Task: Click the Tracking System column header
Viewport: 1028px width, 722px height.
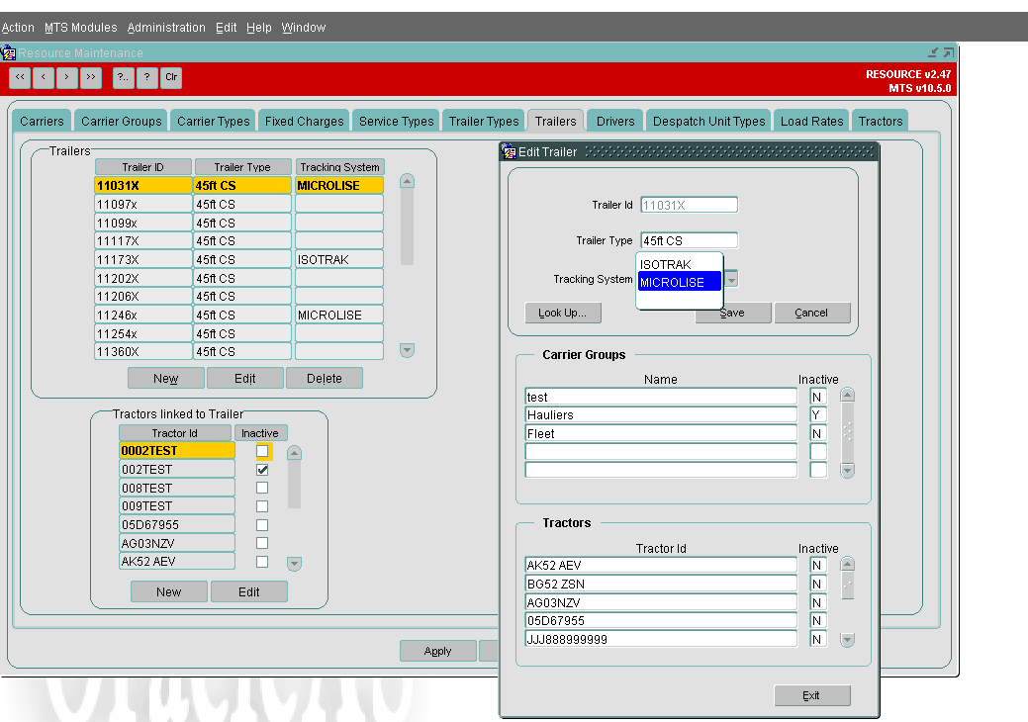Action: point(339,167)
